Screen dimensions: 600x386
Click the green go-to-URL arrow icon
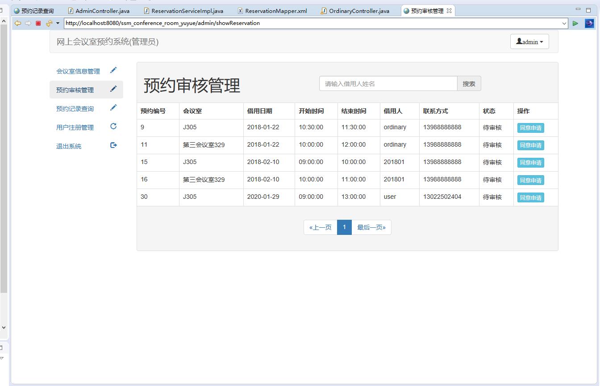point(575,23)
